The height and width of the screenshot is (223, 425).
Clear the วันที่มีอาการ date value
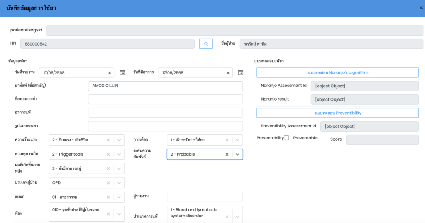(x=228, y=73)
